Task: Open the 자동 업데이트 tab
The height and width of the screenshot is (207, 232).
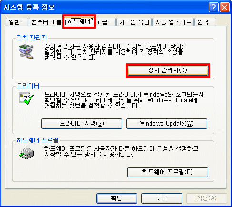Action: click(x=173, y=22)
